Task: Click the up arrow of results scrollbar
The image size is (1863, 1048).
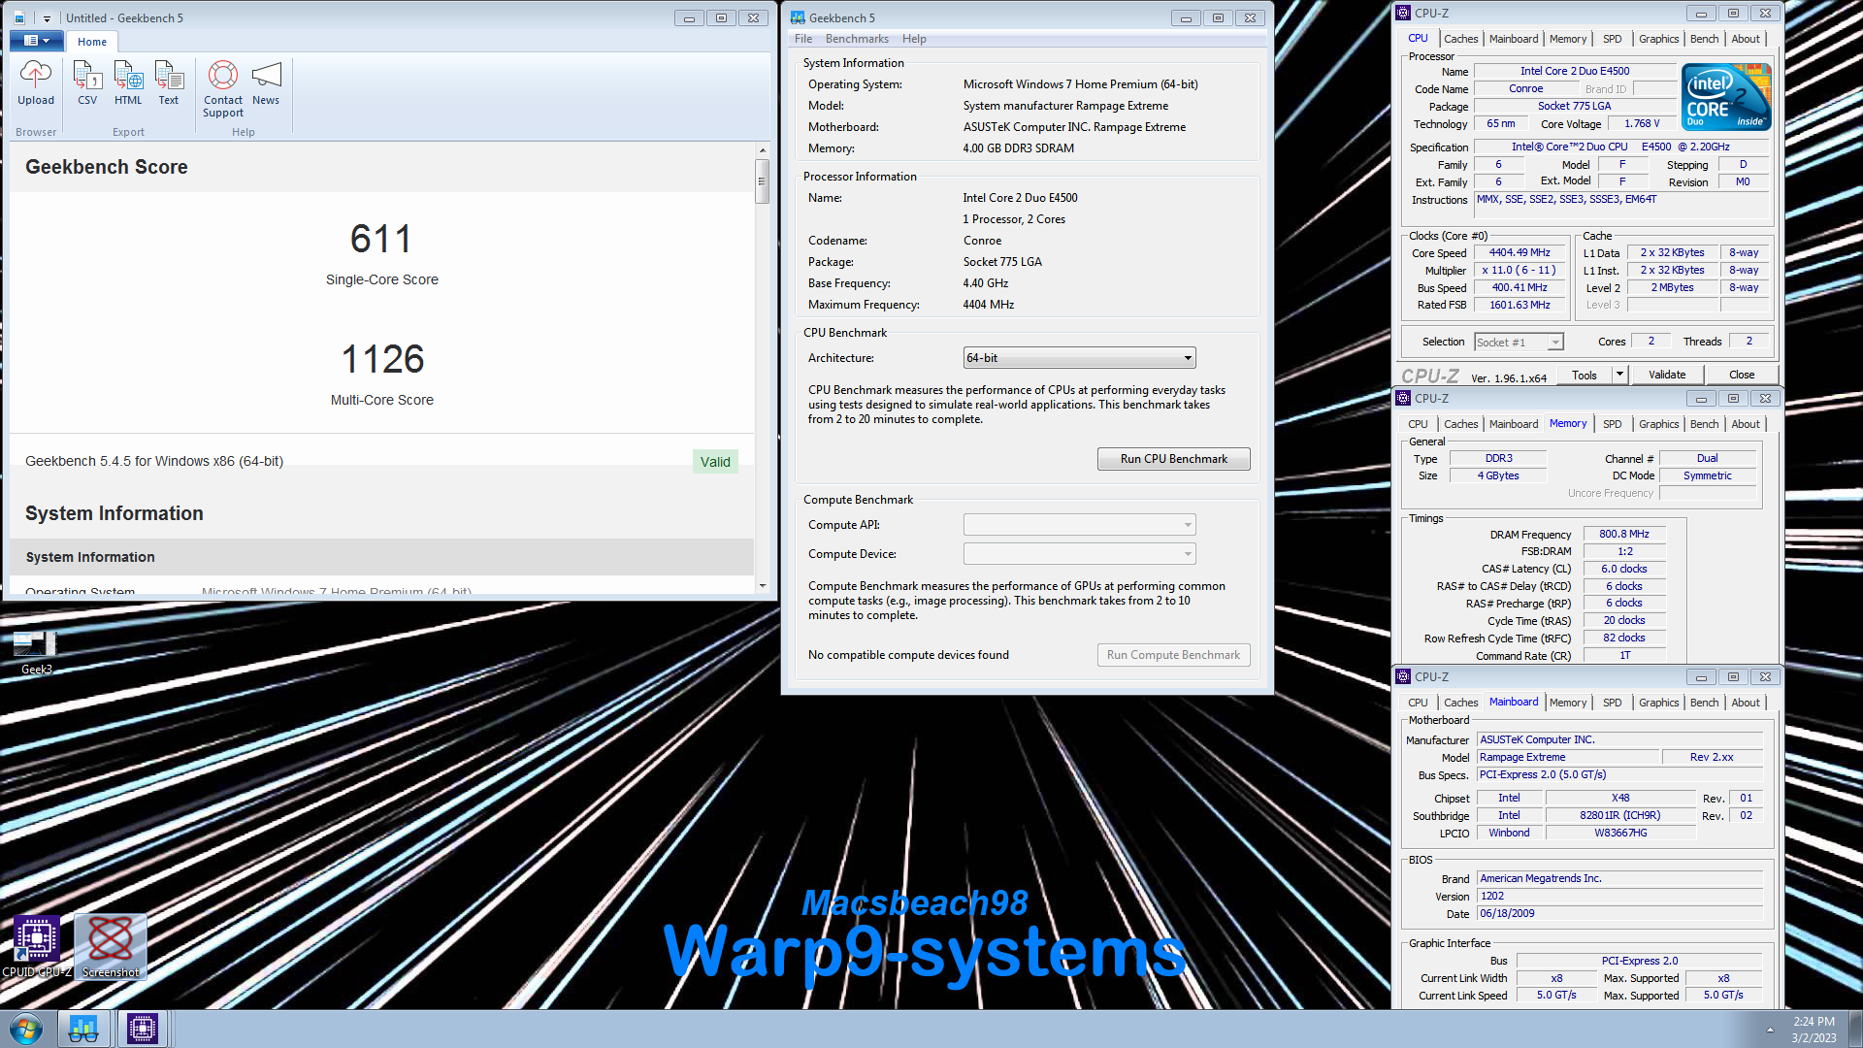Action: tap(763, 150)
